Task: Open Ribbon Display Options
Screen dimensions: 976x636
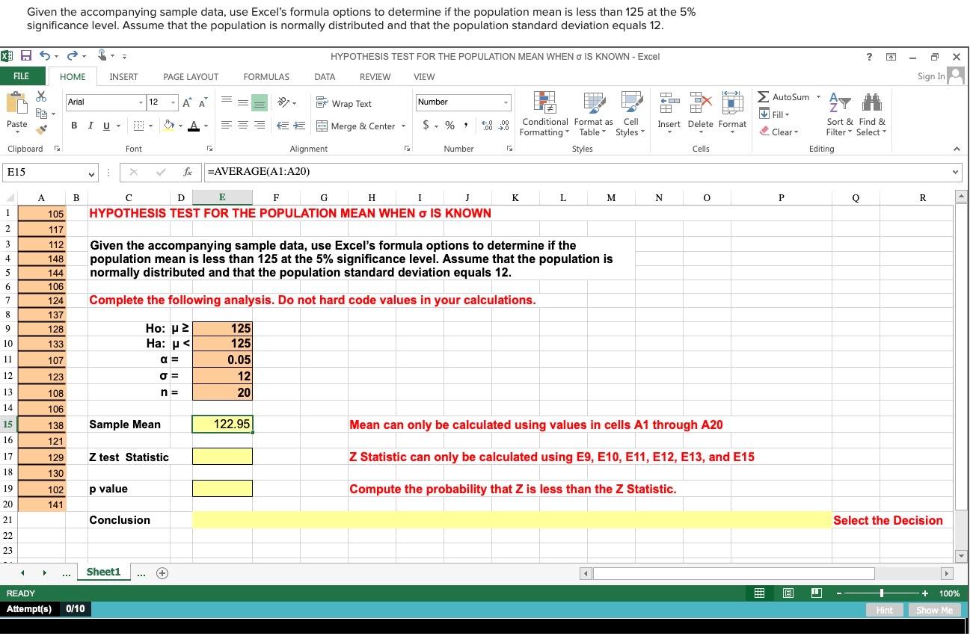Action: [891, 57]
